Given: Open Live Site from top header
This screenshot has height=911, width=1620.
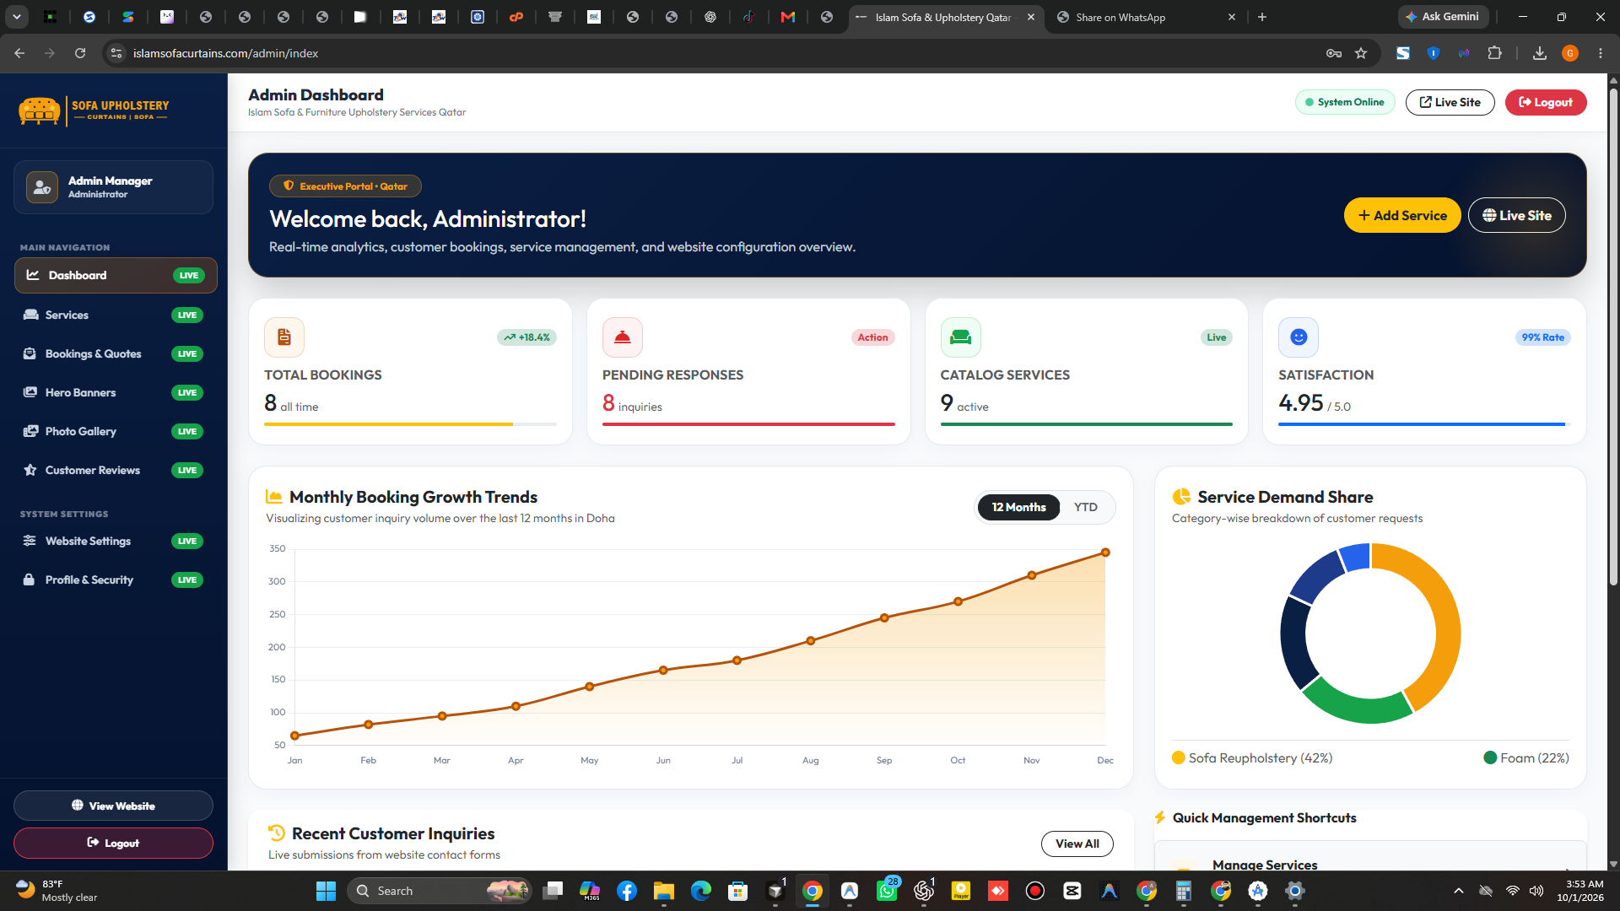Looking at the screenshot, I should (1450, 102).
